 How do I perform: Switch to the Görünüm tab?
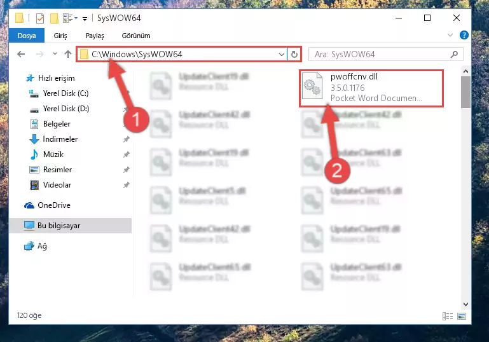point(136,36)
